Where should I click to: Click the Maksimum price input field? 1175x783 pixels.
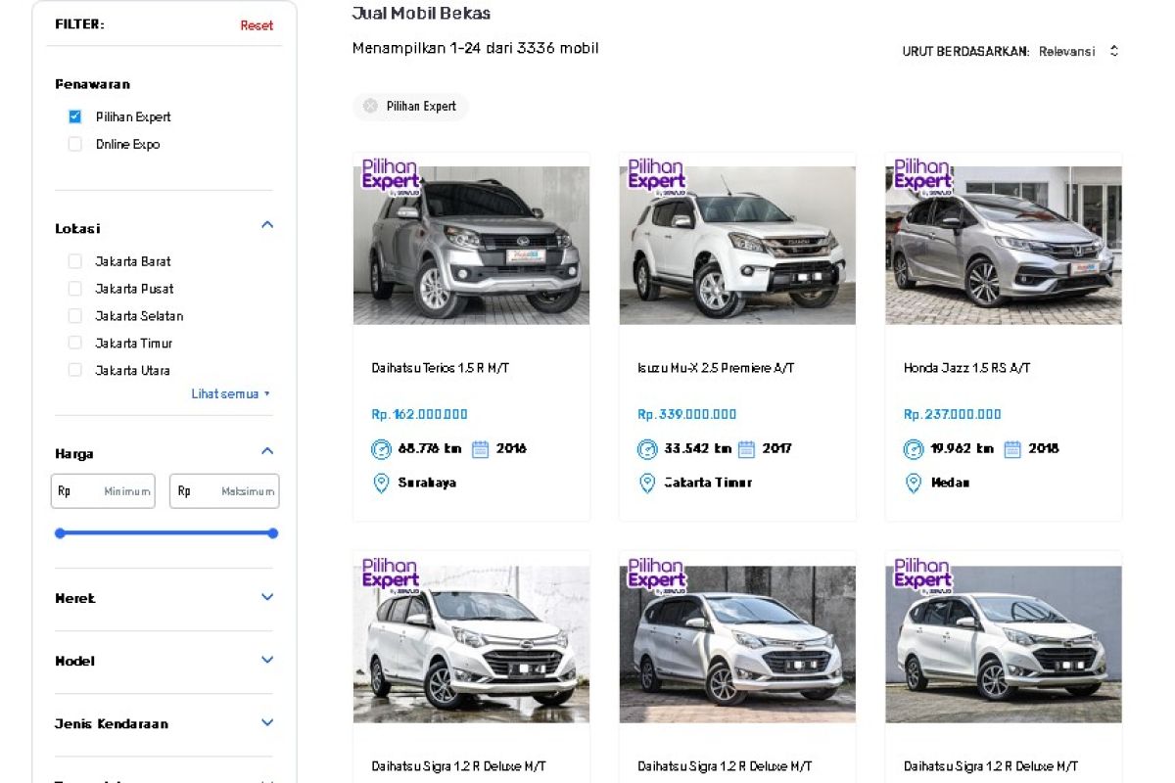pos(224,491)
